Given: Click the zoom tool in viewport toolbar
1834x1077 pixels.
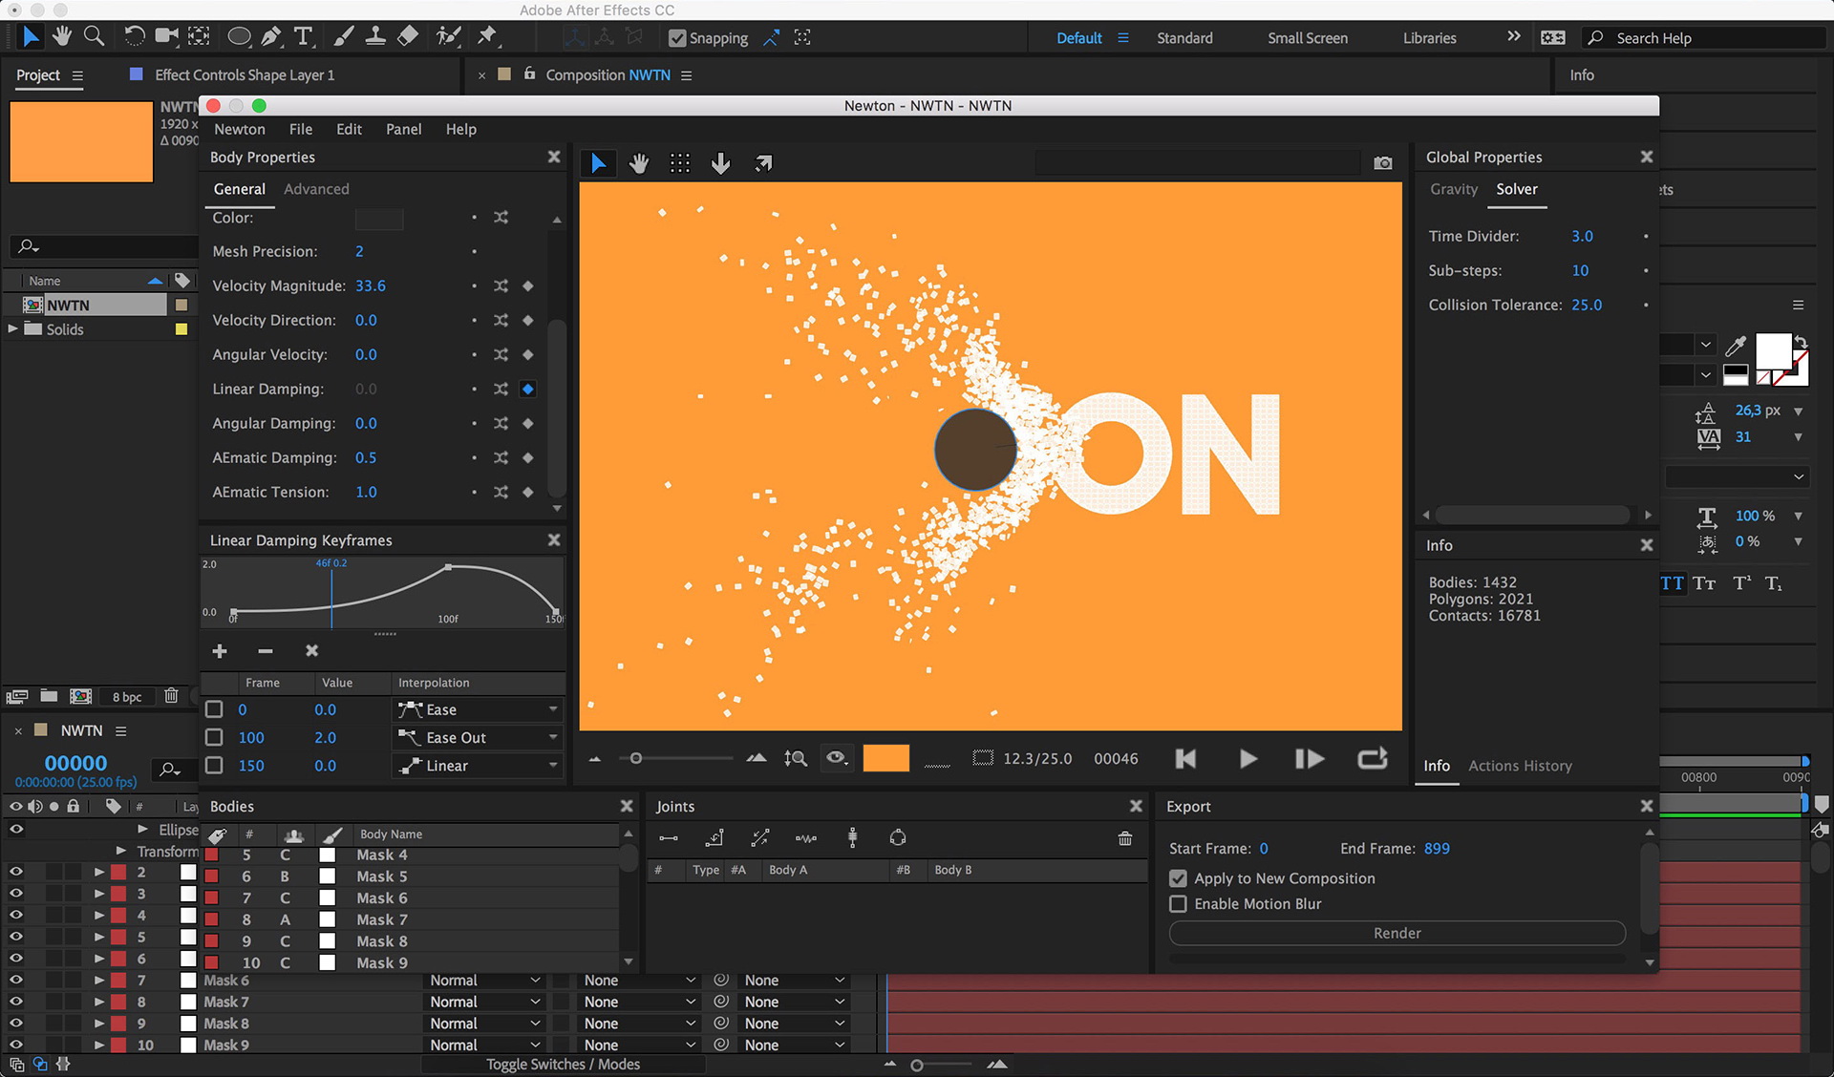Looking at the screenshot, I should [x=797, y=759].
